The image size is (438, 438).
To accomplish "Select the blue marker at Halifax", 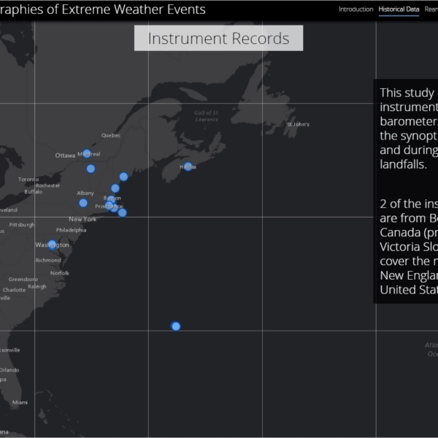I will (x=188, y=166).
